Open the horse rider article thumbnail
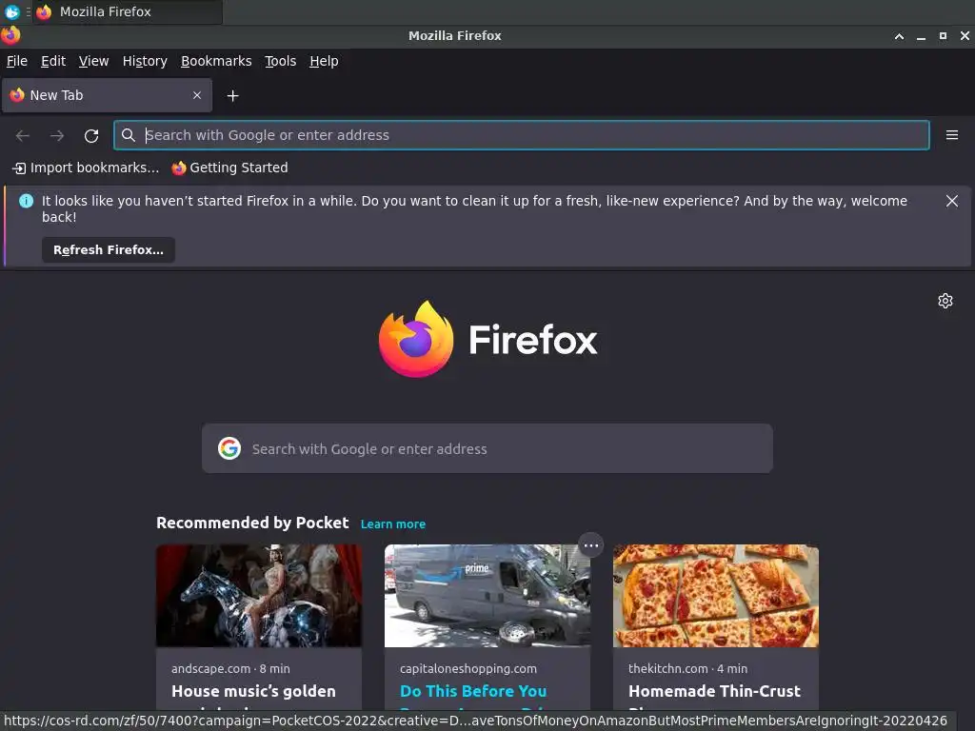The image size is (975, 731). click(259, 596)
